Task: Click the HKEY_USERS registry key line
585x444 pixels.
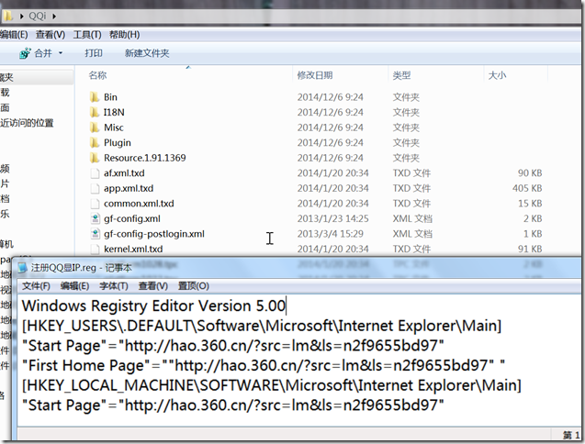Action: pyautogui.click(x=262, y=327)
